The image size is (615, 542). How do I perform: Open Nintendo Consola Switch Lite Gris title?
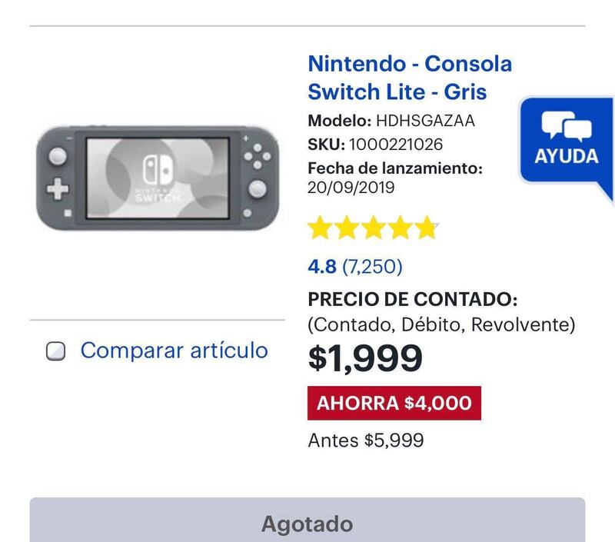[410, 78]
